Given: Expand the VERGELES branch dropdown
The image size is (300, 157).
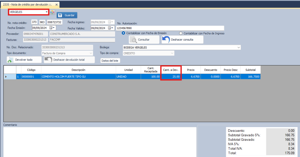Looking at the screenshot, I should [46, 12].
